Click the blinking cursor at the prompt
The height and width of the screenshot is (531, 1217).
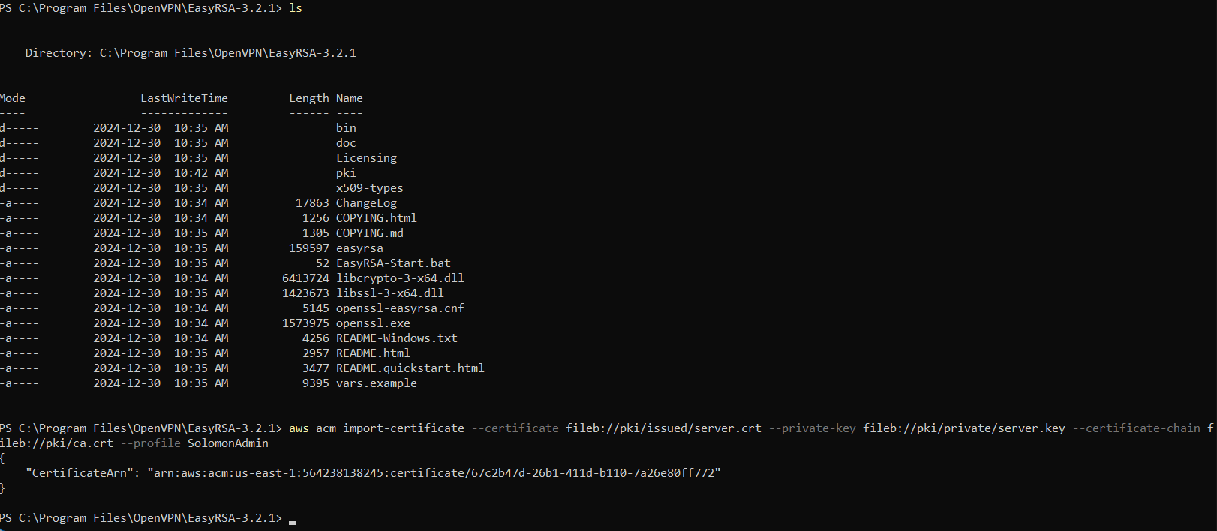tap(292, 521)
